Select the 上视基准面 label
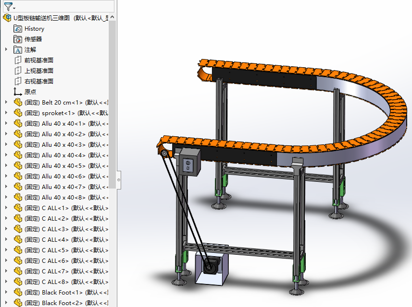 (x=39, y=71)
